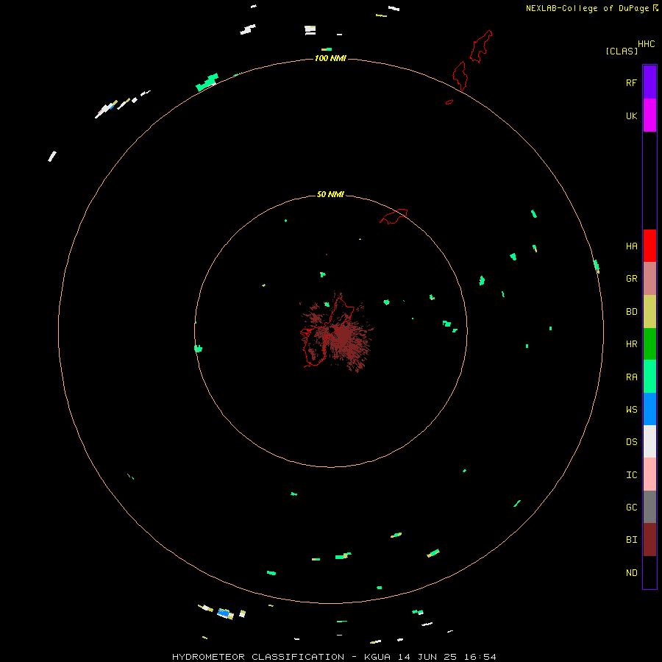Click the "50 NMI" range ring label
This screenshot has height=662, width=662.
tap(330, 194)
